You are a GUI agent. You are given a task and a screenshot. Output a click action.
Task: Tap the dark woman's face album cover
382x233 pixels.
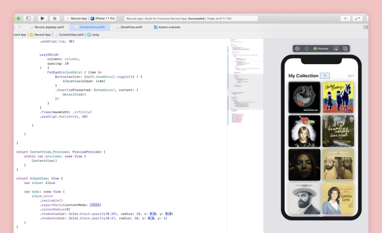[x=304, y=164]
